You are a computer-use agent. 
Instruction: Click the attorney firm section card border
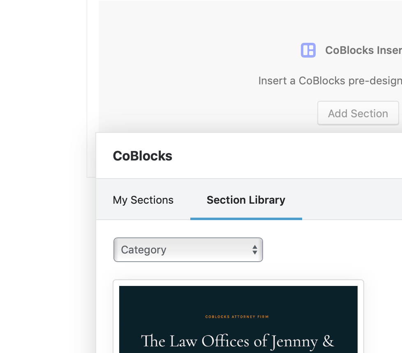(238, 281)
